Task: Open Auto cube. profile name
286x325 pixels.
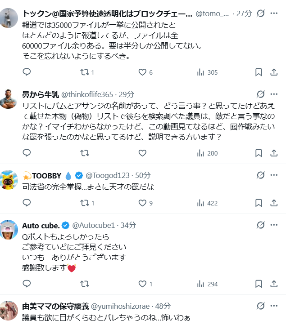Action: [41, 225]
